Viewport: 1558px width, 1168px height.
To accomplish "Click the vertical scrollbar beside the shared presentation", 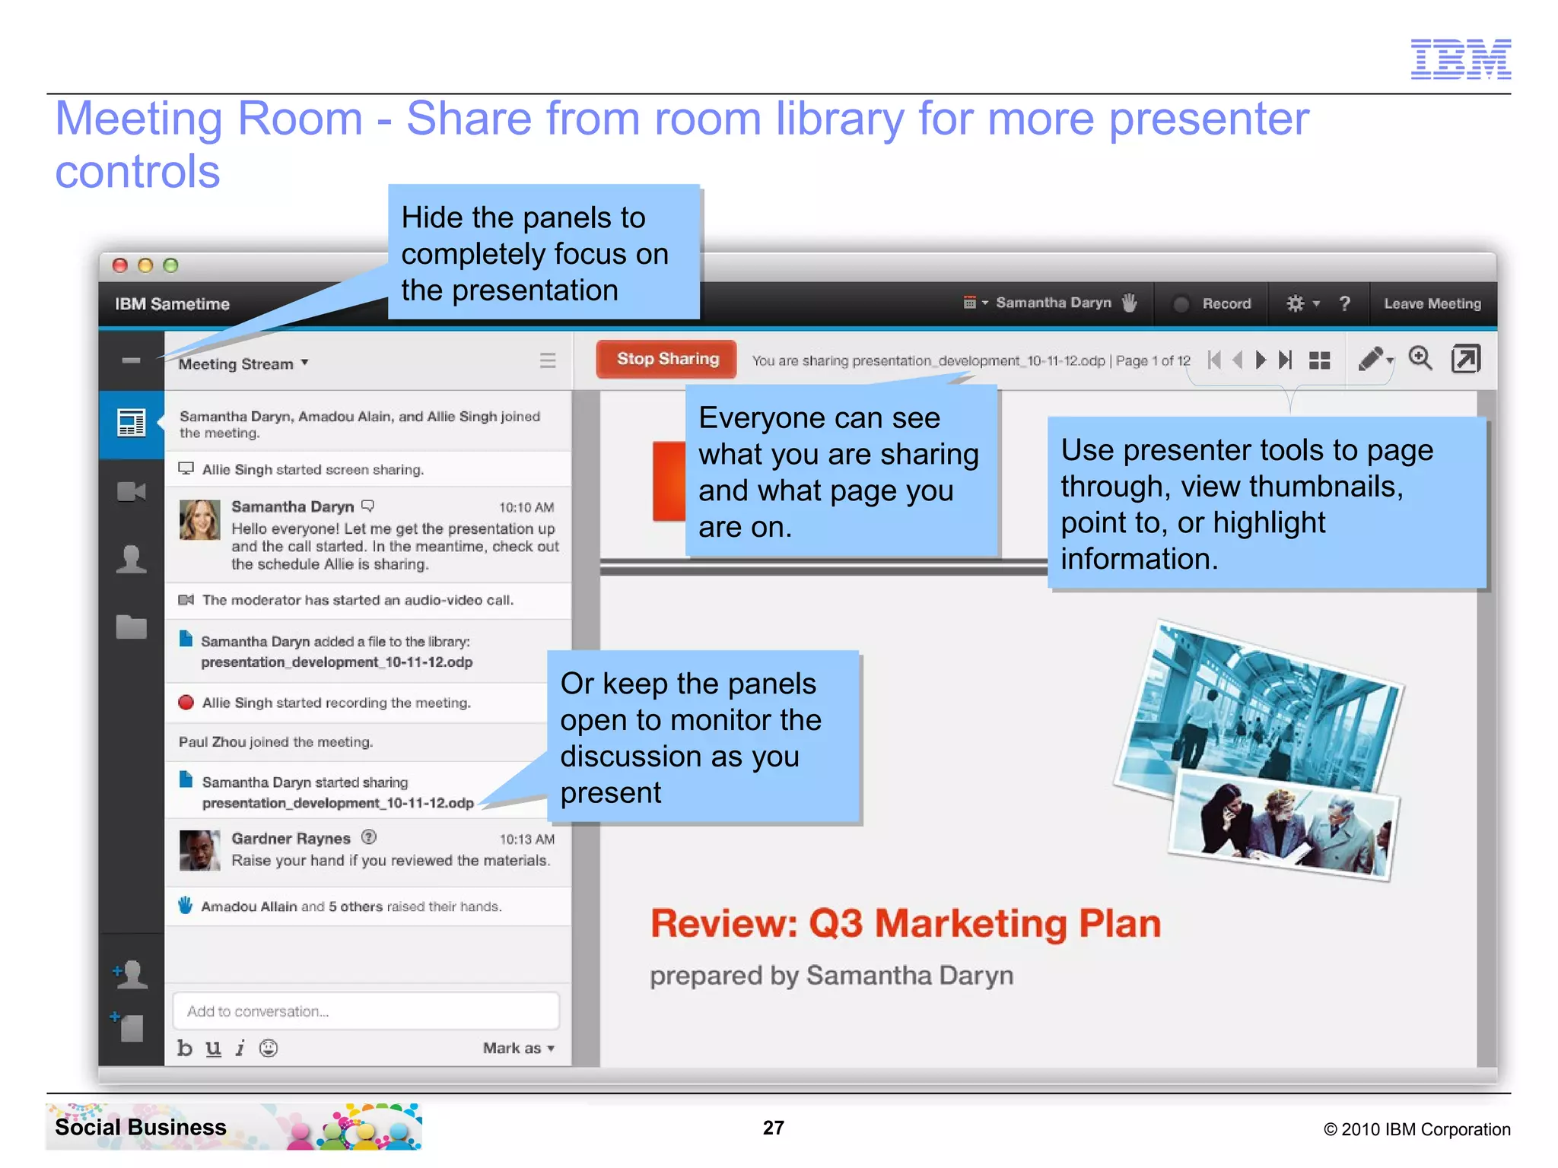I will pyautogui.click(x=1487, y=730).
